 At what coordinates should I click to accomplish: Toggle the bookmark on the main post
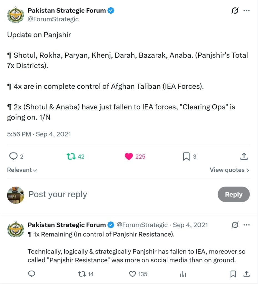point(186,157)
